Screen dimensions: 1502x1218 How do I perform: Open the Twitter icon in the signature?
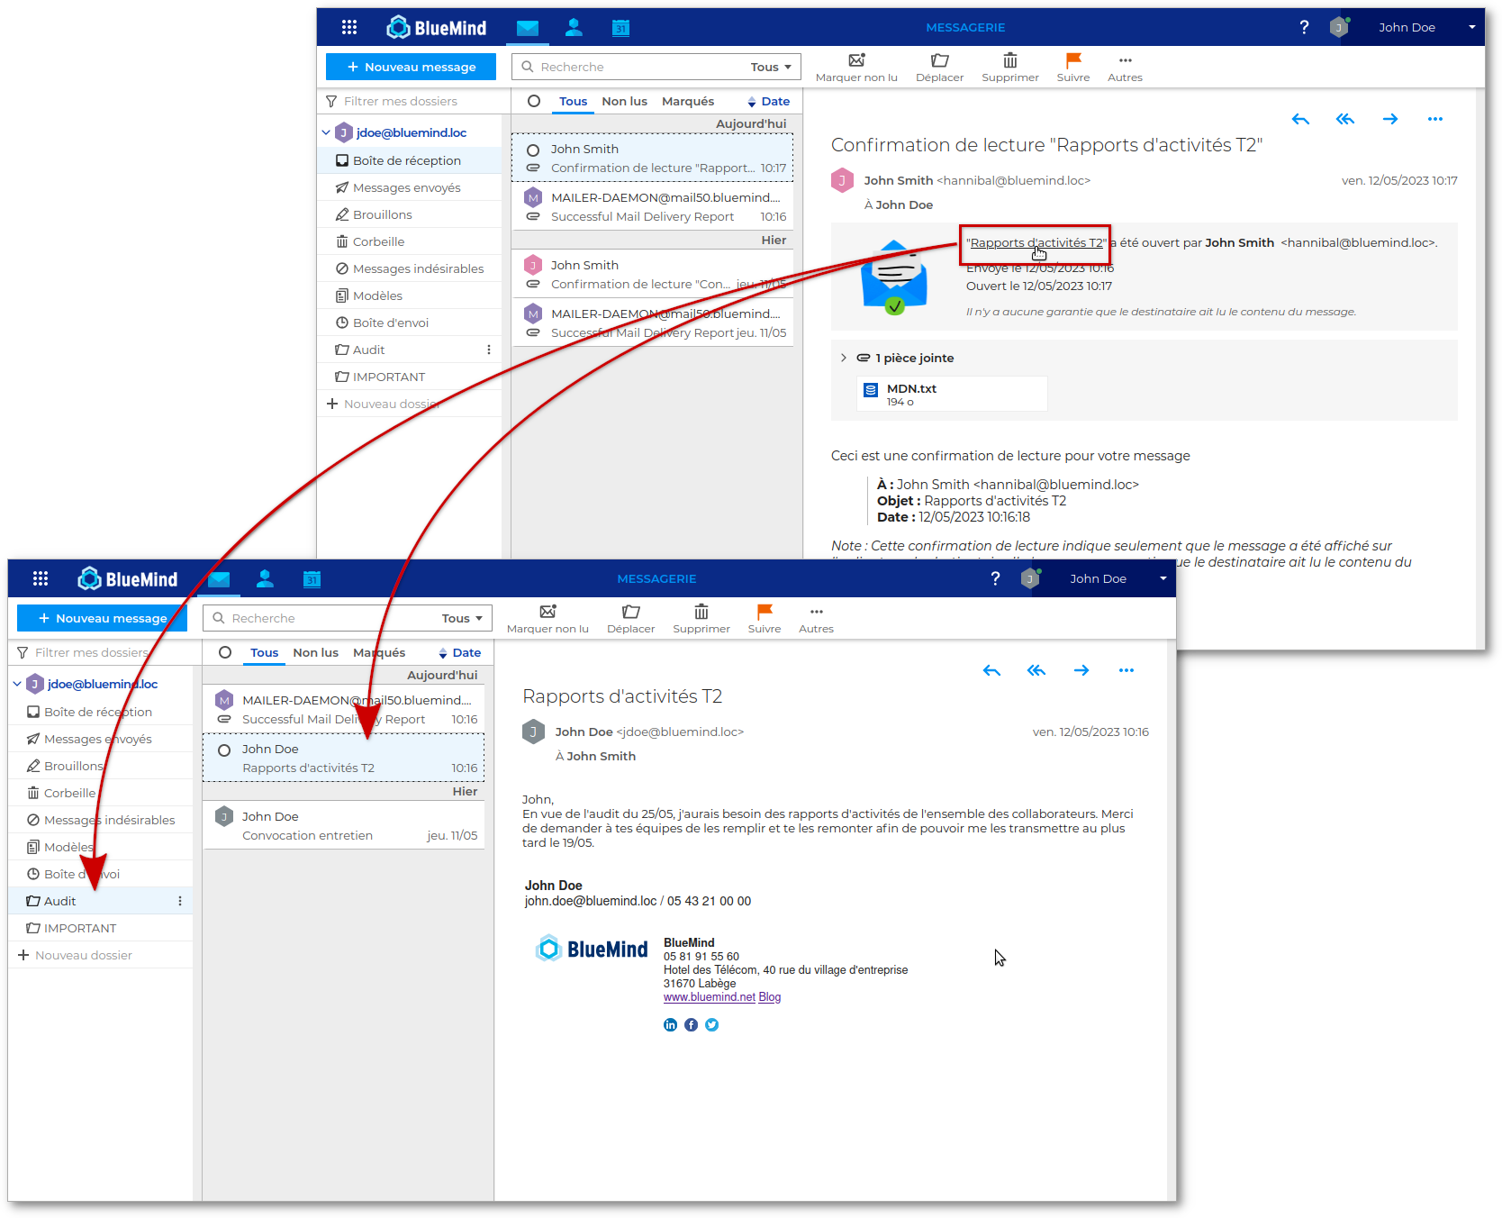coord(711,1025)
